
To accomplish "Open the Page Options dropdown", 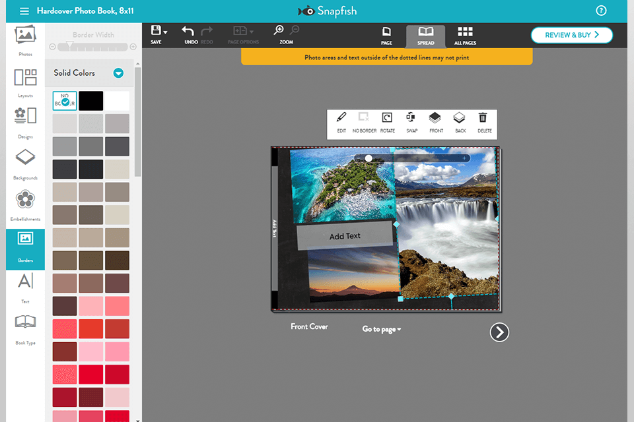I will click(243, 35).
